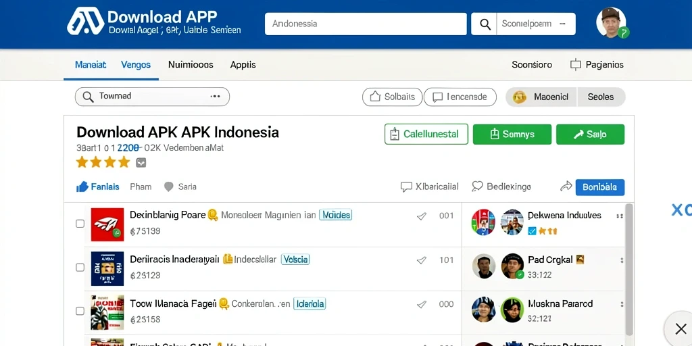This screenshot has width=692, height=346.
Task: Switch to the Appils tab
Action: tap(243, 65)
